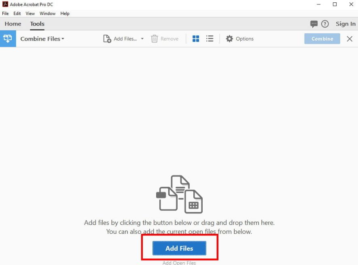Click the Remove trash icon
The width and height of the screenshot is (358, 265).
click(x=155, y=38)
